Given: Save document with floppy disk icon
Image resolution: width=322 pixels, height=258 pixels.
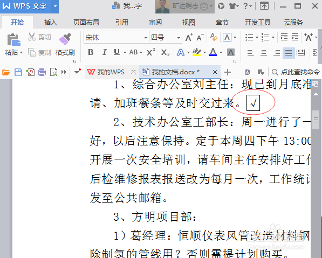Looking at the screenshot, I should [18, 72].
